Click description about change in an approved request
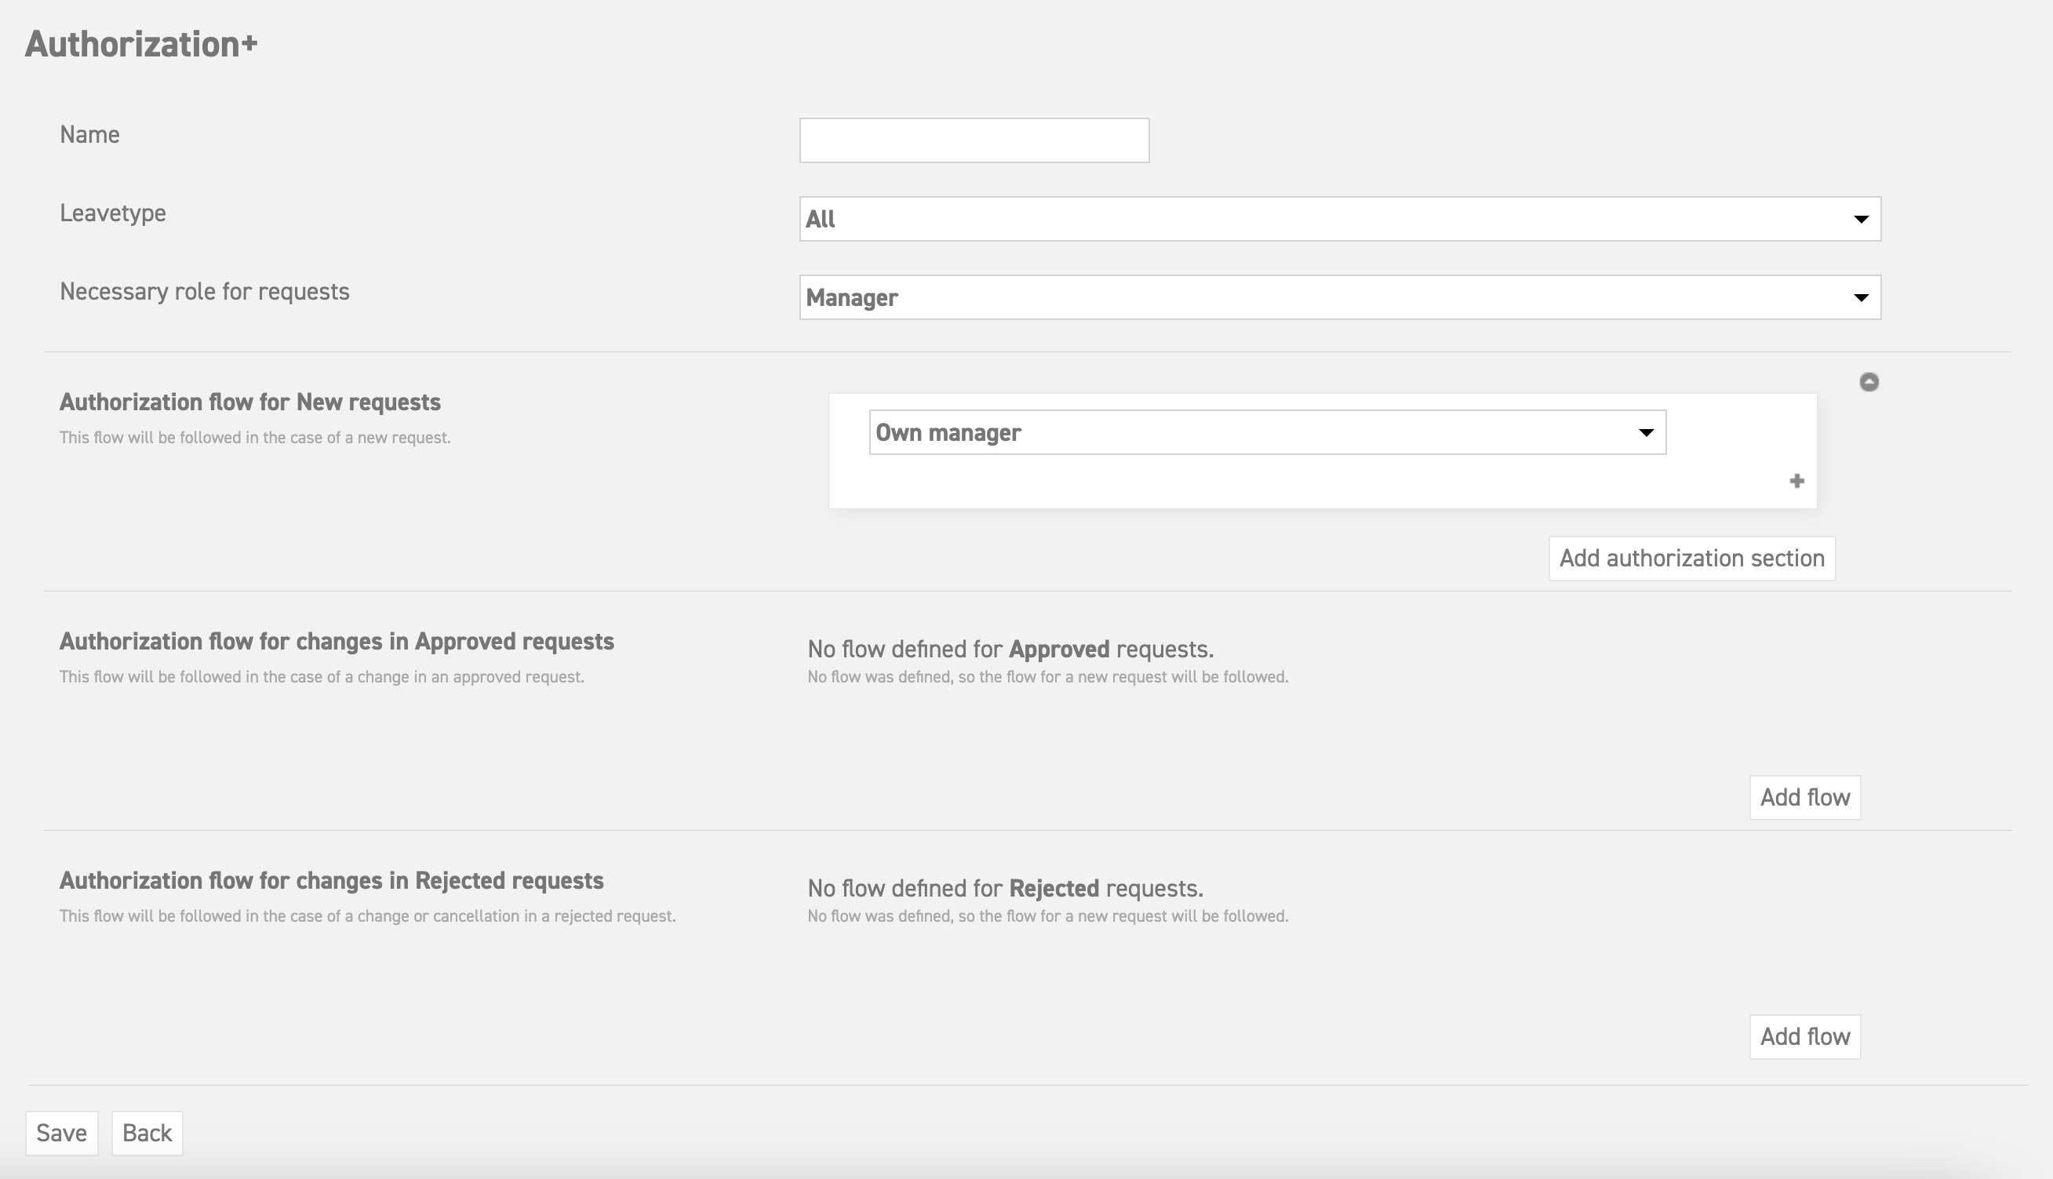2053x1179 pixels. (322, 677)
